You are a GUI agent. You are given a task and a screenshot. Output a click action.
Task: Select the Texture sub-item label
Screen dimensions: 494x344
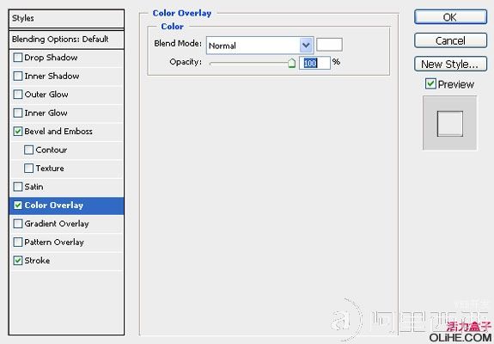pyautogui.click(x=50, y=168)
